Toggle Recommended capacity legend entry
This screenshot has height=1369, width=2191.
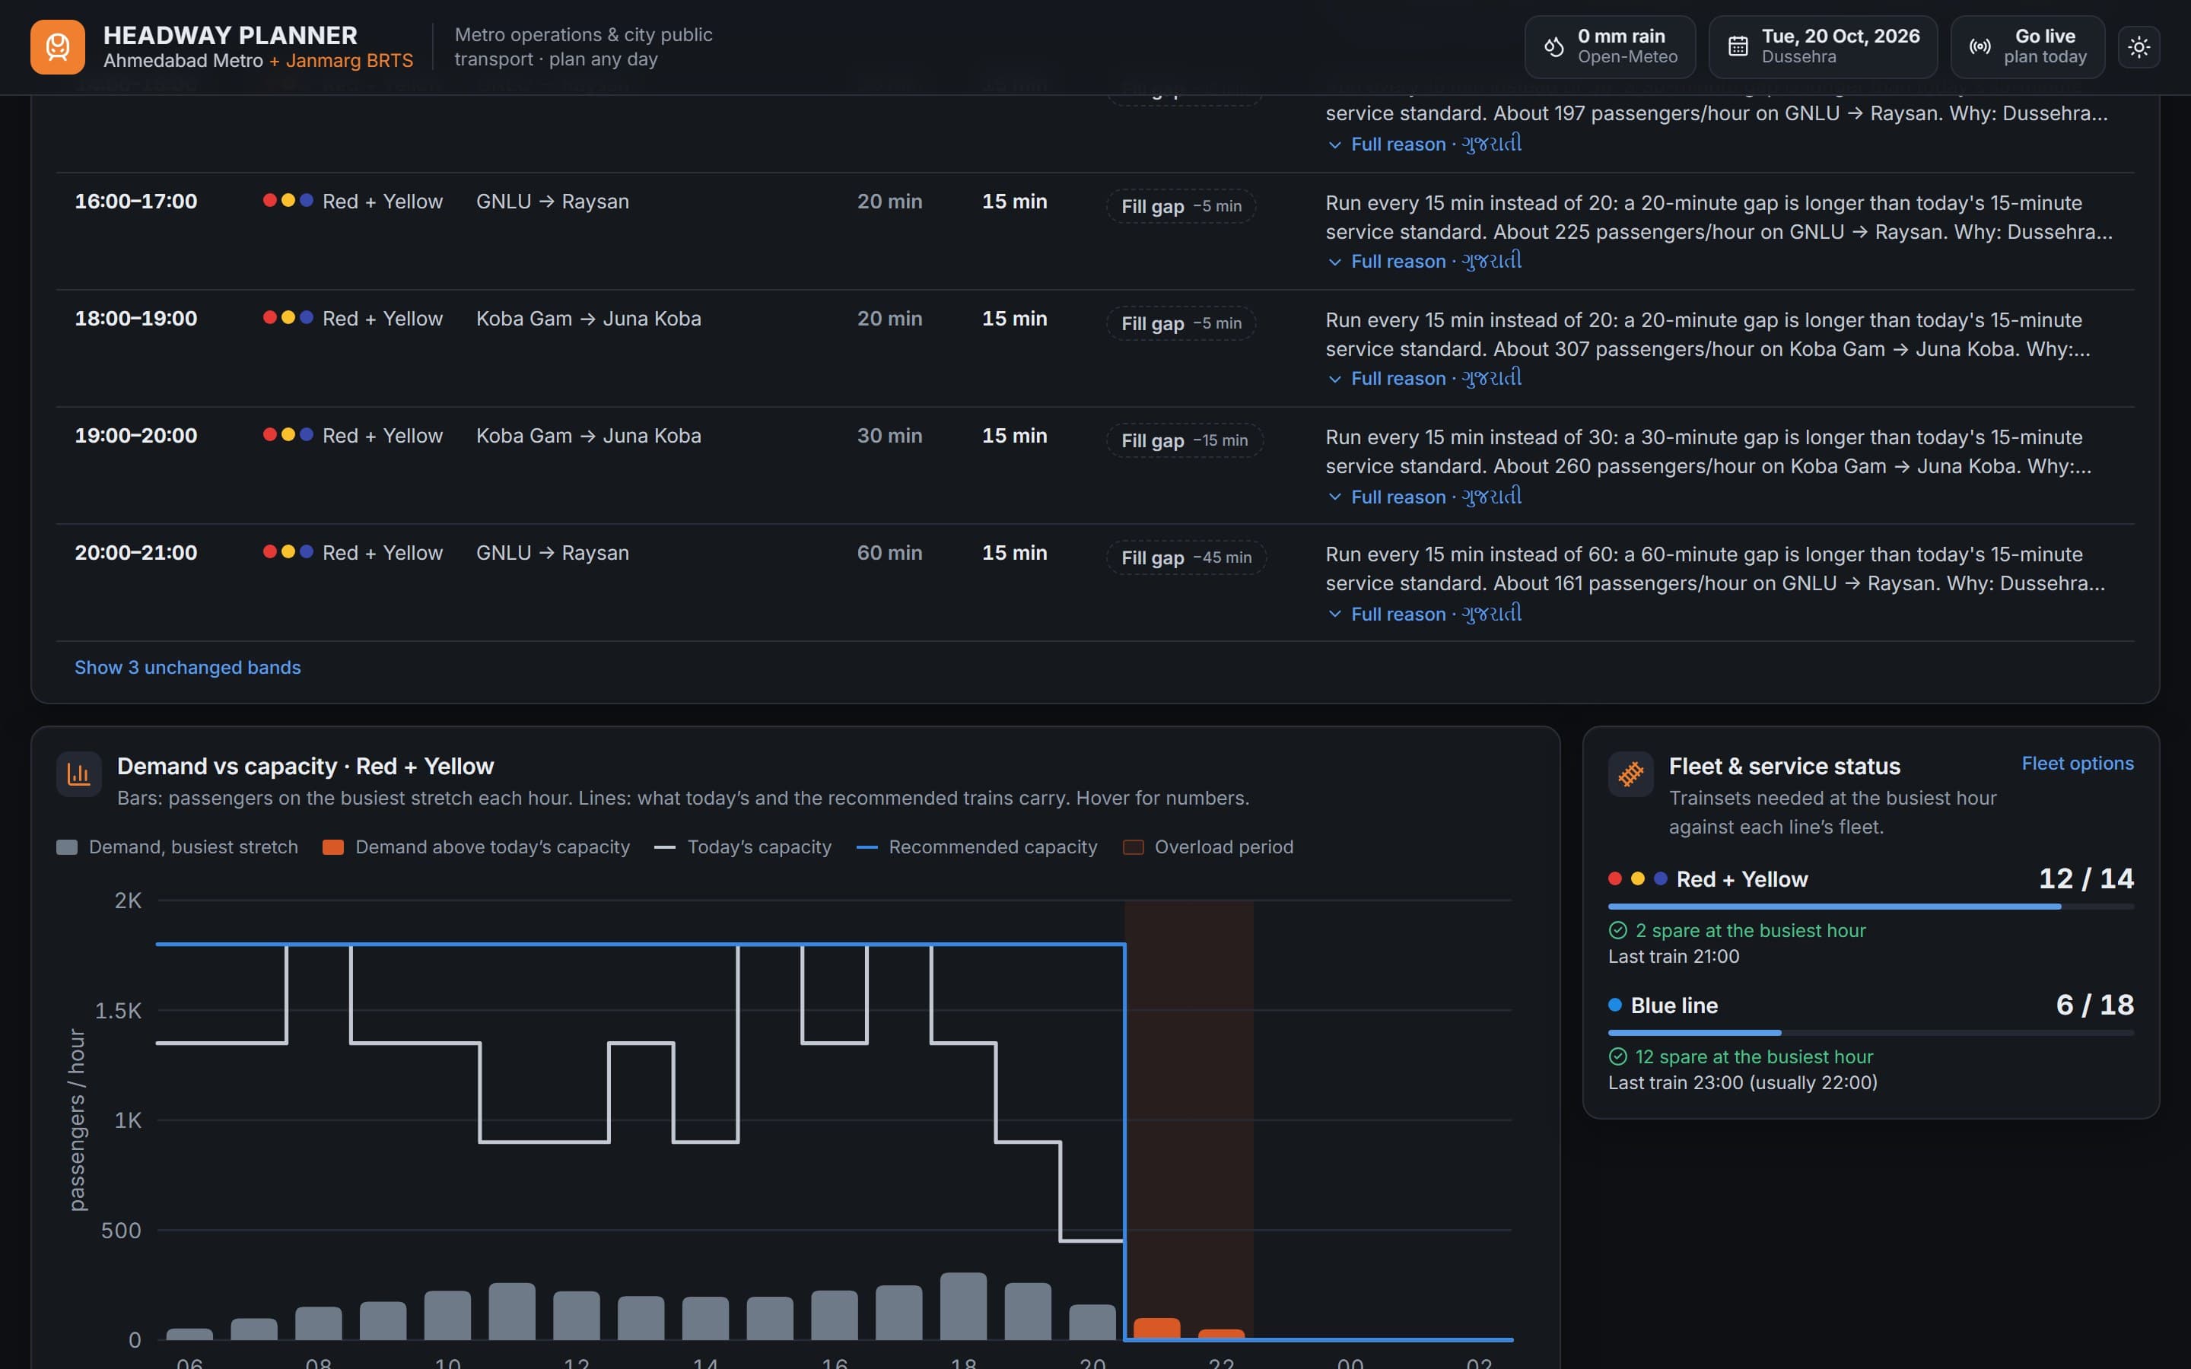coord(976,846)
